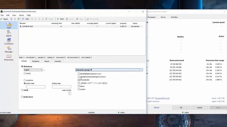The image size is (227, 127).
Task: Open Server tab in Agent window
Action: coord(163,17)
